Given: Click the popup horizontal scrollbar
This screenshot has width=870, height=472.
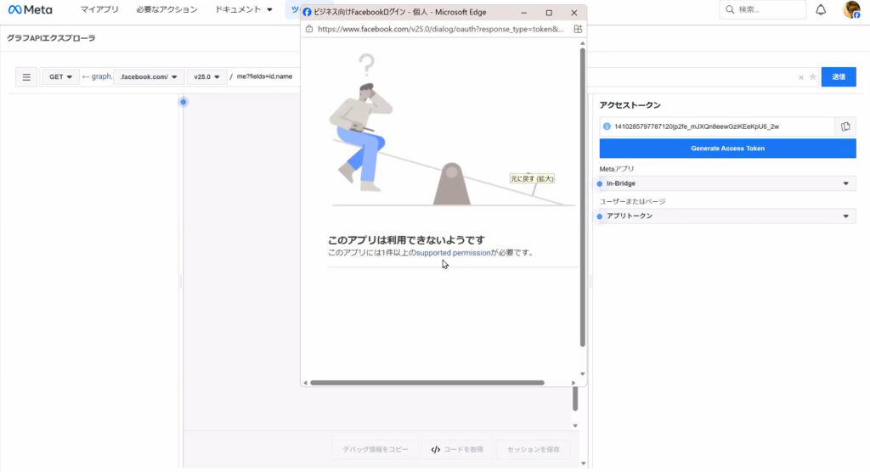Looking at the screenshot, I should (427, 383).
